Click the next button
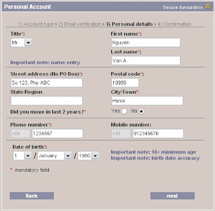 tap(173, 196)
